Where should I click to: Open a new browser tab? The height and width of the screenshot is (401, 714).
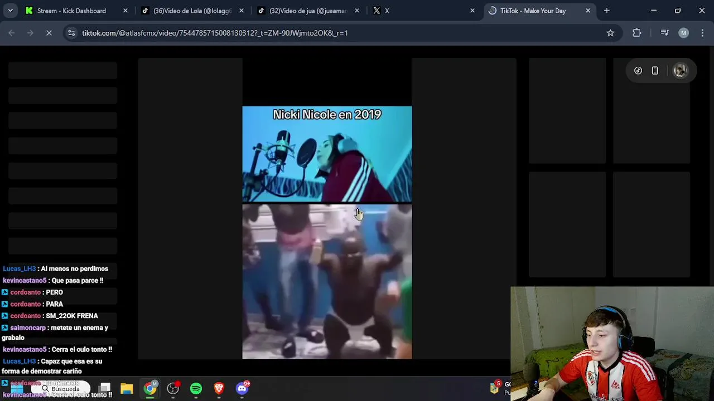point(607,11)
